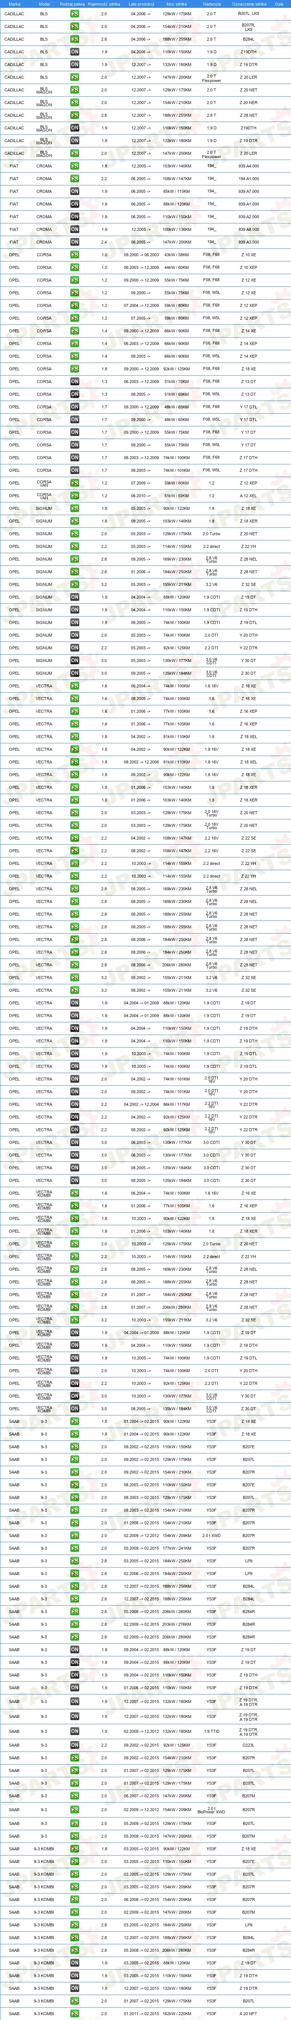Screen dimensions: 291x2020
Task: Click diesel ON icon in Opel Signum Z 30 DT row
Action: (x=75, y=673)
